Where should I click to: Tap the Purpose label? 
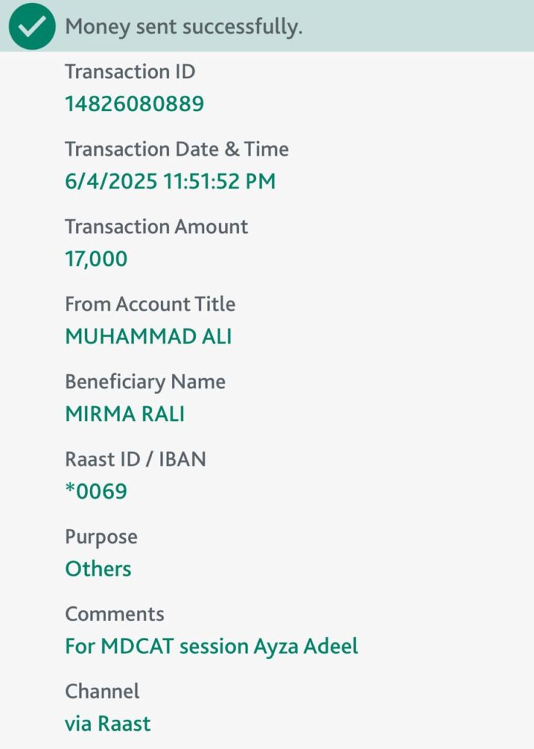pyautogui.click(x=101, y=538)
